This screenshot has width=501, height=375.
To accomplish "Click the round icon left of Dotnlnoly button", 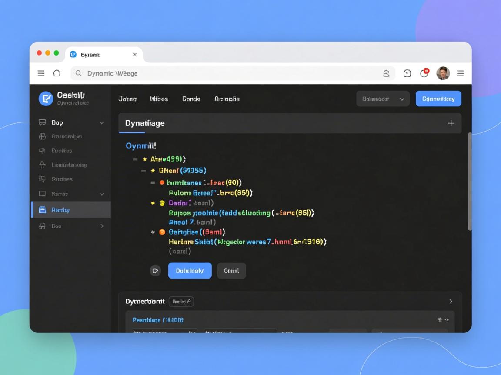I will click(155, 271).
